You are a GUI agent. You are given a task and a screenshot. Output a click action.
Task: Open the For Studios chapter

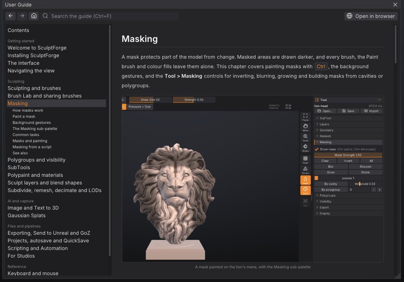coord(21,256)
